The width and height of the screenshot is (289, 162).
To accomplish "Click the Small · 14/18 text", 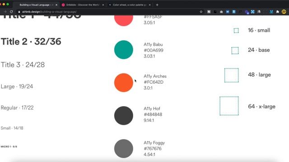I will tap(12, 128).
